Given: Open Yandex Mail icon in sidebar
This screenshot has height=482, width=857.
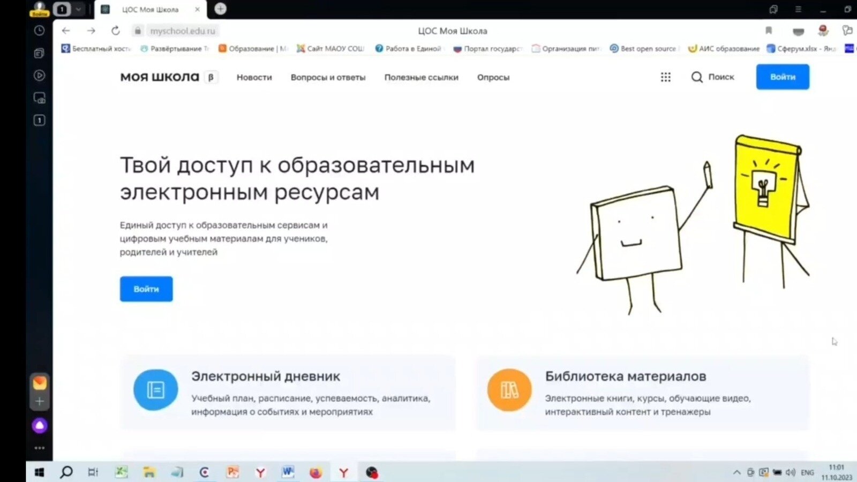Looking at the screenshot, I should coord(39,383).
